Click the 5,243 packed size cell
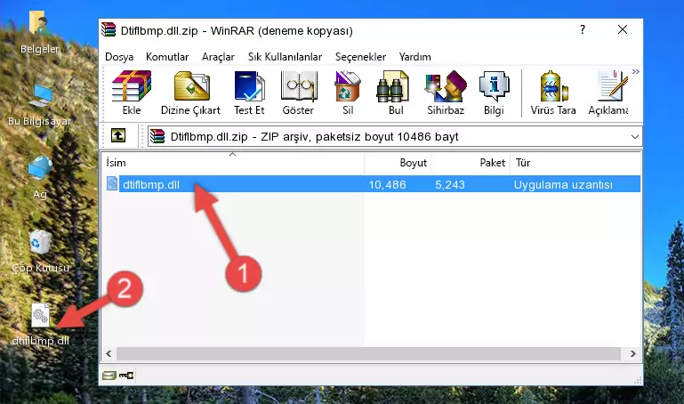Image resolution: width=684 pixels, height=404 pixels. point(450,184)
